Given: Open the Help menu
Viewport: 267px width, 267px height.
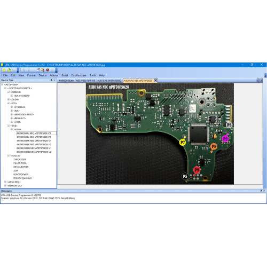Looking at the screenshot, I should click(x=102, y=75).
